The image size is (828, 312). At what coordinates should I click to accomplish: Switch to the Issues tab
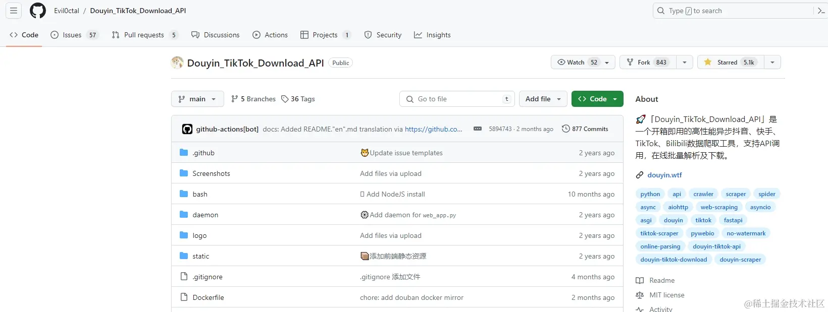(x=74, y=35)
